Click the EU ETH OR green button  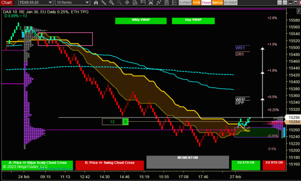[246, 165]
